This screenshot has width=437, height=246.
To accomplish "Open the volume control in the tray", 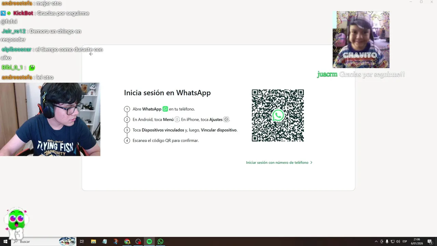I will pyautogui.click(x=398, y=242).
